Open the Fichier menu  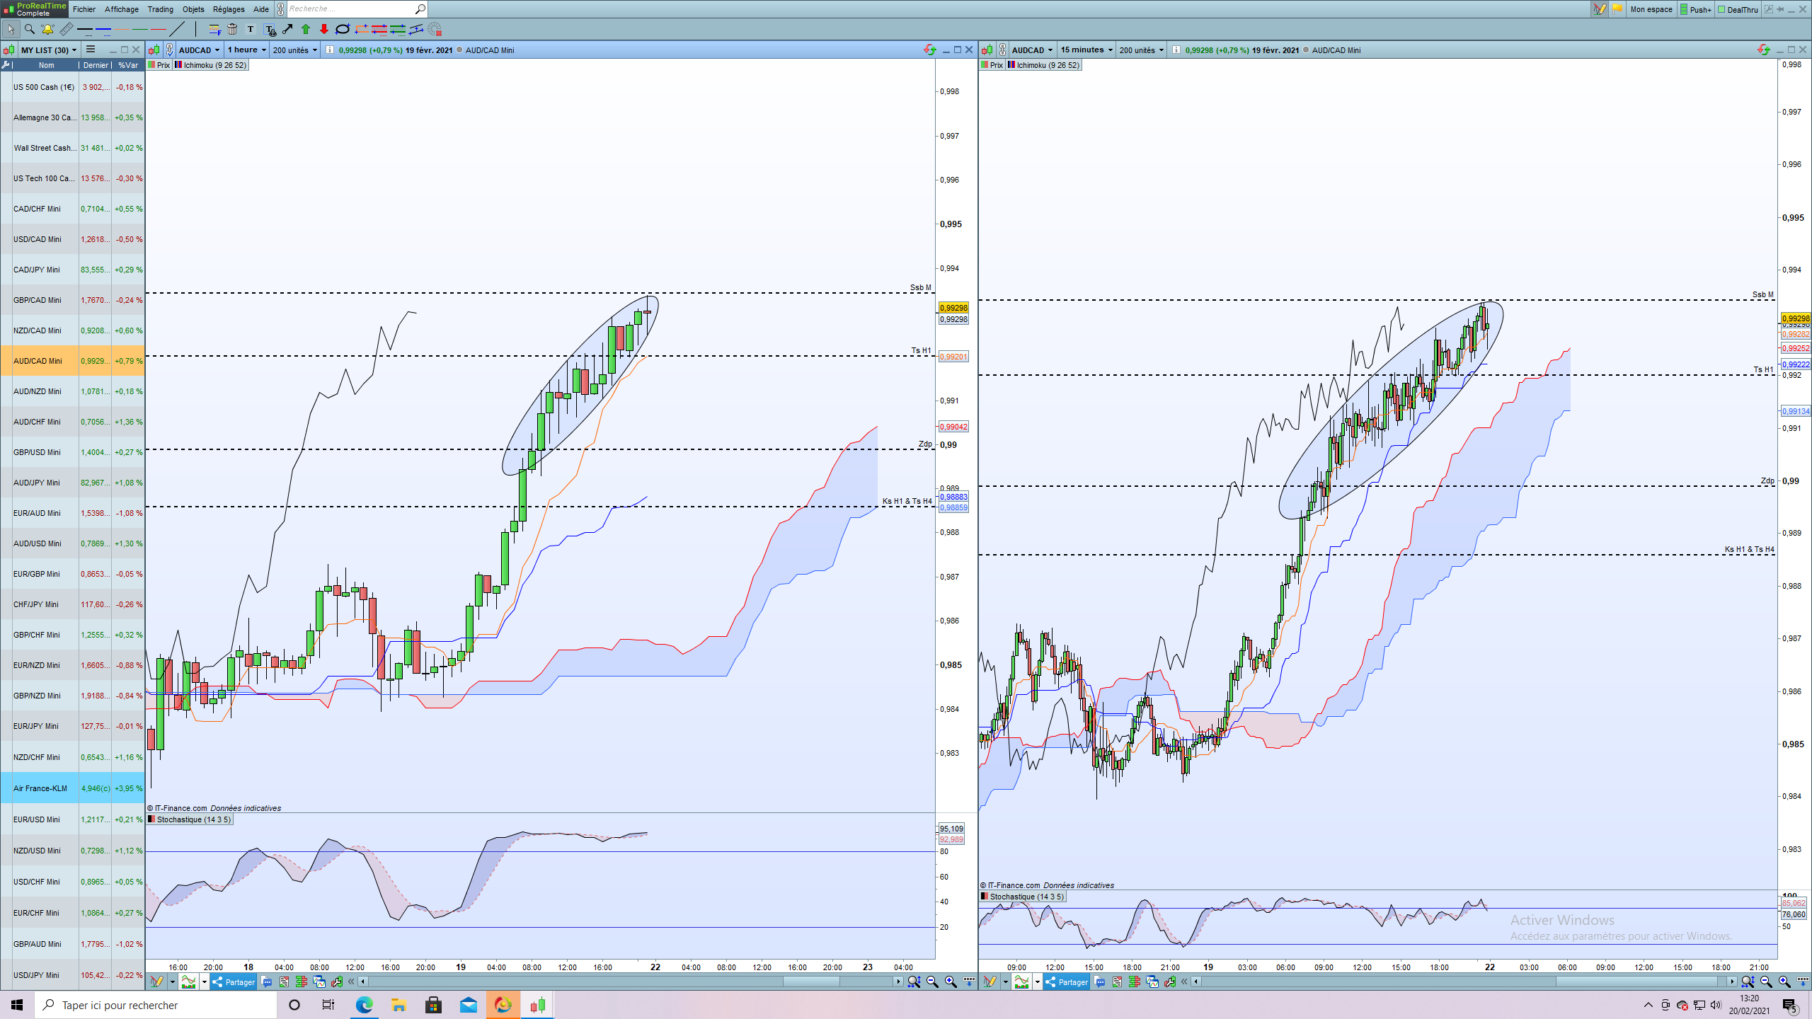click(x=84, y=9)
